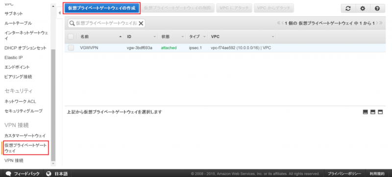The width and height of the screenshot is (392, 177).
Task: Select the VGWVPN row checkbox
Action: 71,48
